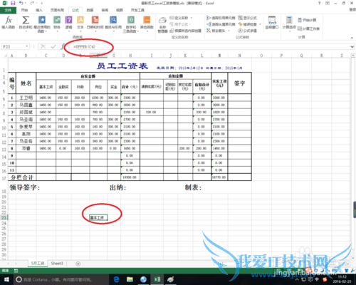Screen dimensions: 356x285
Task: Click Create from Selection command
Action: point(186,31)
